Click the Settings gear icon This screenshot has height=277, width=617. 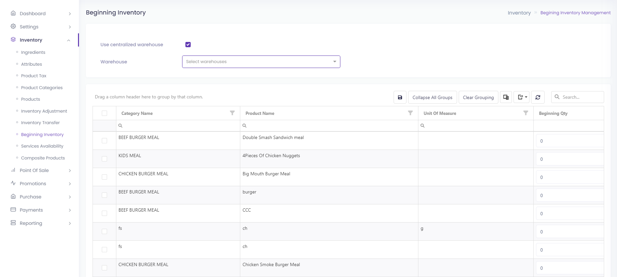pos(13,26)
